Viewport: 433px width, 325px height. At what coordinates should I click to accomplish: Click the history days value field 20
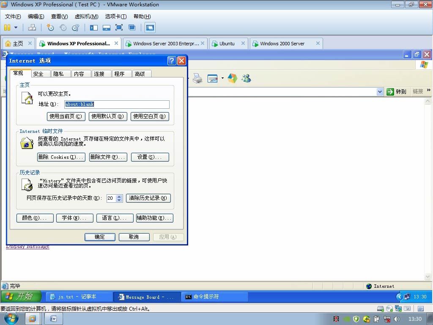pos(111,198)
